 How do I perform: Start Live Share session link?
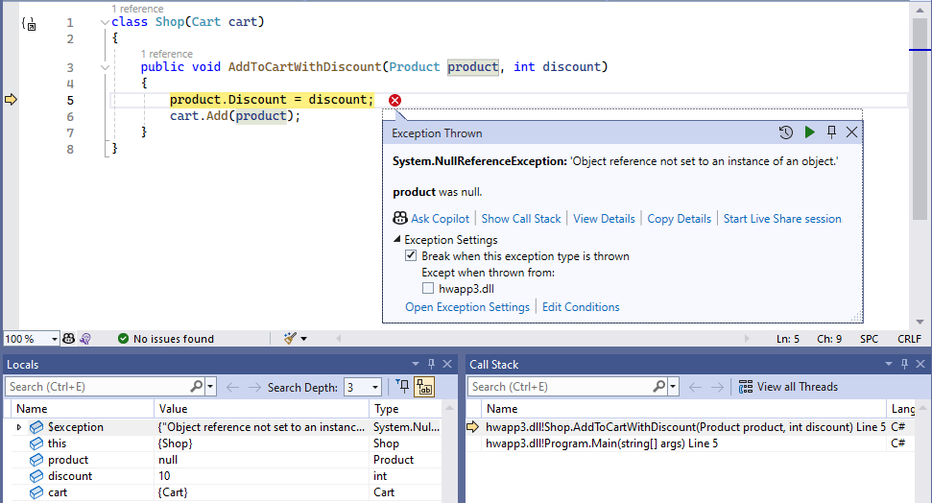pos(782,219)
